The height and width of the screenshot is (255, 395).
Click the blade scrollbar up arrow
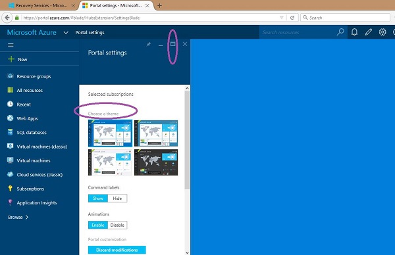coord(187,88)
